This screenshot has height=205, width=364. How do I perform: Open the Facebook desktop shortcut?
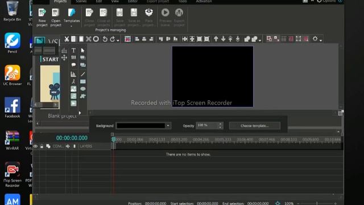[x=13, y=108]
